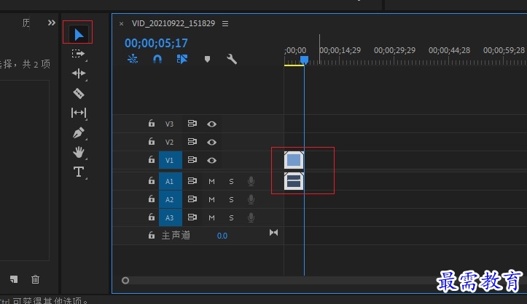
Task: Open the sequence panel menu
Action: [225, 23]
